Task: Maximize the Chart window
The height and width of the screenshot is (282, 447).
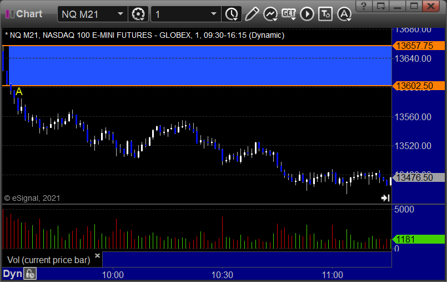Action: coord(414,6)
